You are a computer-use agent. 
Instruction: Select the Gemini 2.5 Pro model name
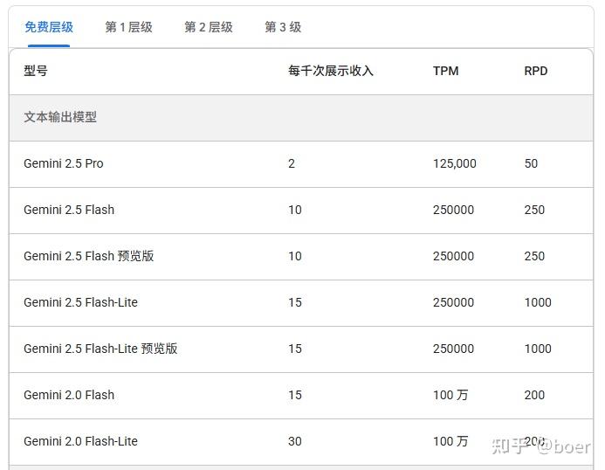click(64, 163)
